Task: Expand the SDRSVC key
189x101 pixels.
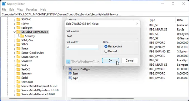Action: (15, 19)
